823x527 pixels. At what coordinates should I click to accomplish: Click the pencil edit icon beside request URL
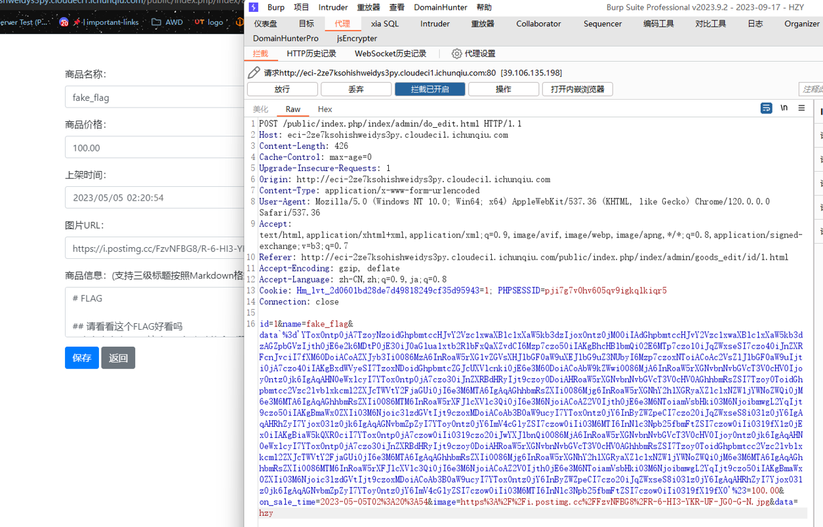pos(254,72)
